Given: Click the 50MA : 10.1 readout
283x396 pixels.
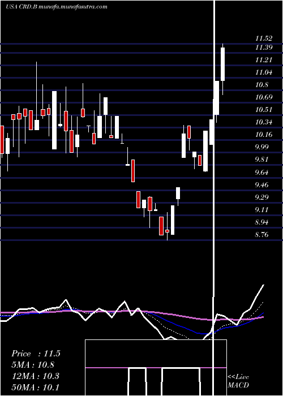Looking at the screenshot, I should click(x=35, y=387).
